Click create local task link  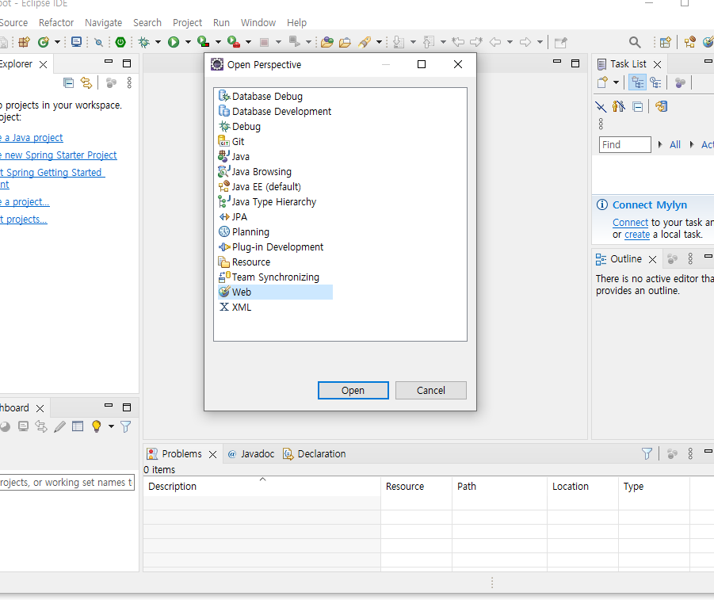pyautogui.click(x=637, y=234)
